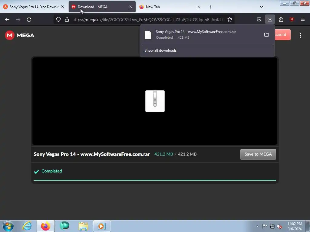Reload the current MEGA page
The width and height of the screenshot is (310, 232).
point(29,20)
